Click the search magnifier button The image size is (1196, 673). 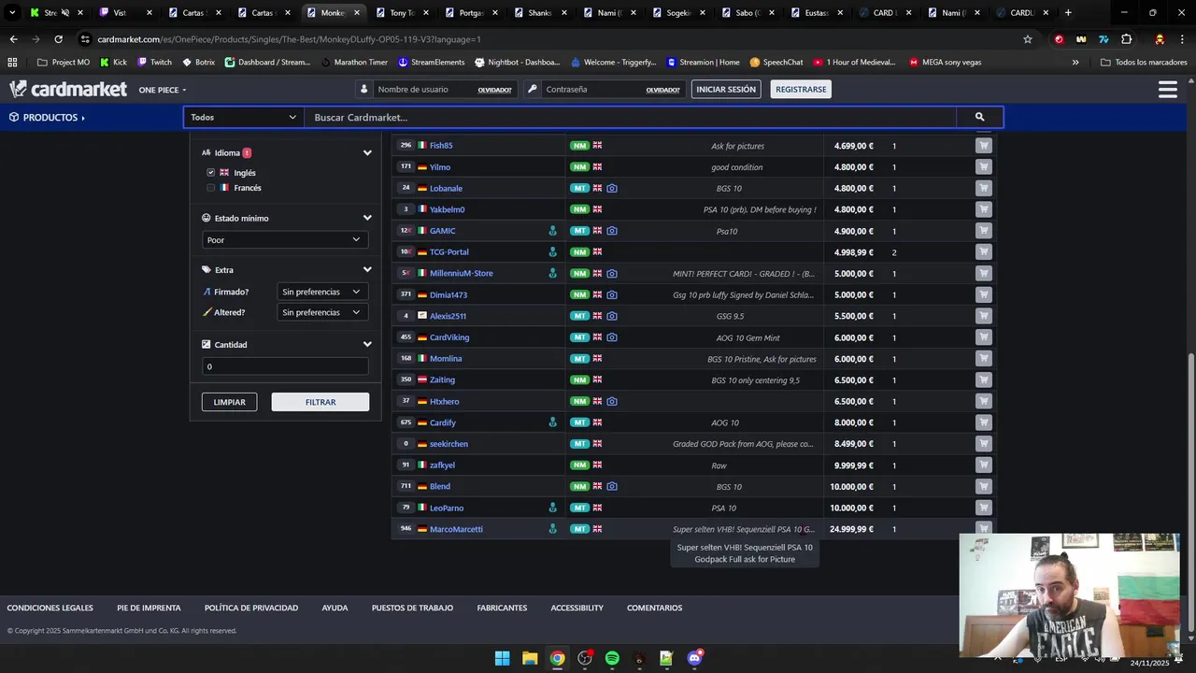[x=979, y=117]
